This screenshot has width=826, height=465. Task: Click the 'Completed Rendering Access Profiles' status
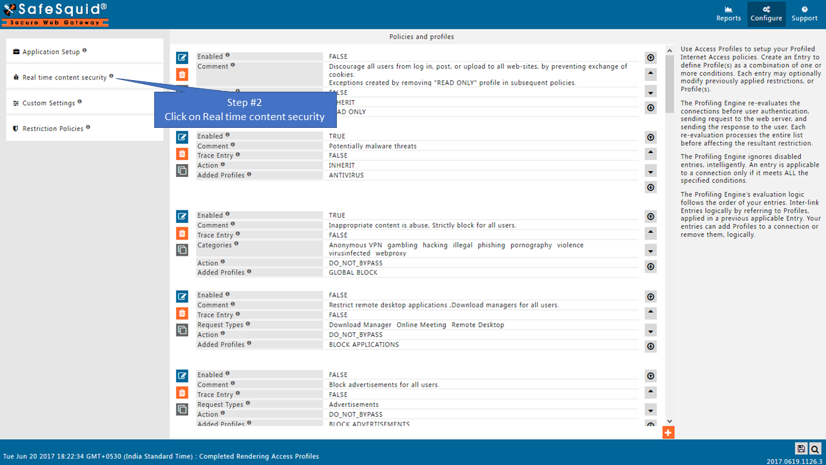click(x=259, y=456)
